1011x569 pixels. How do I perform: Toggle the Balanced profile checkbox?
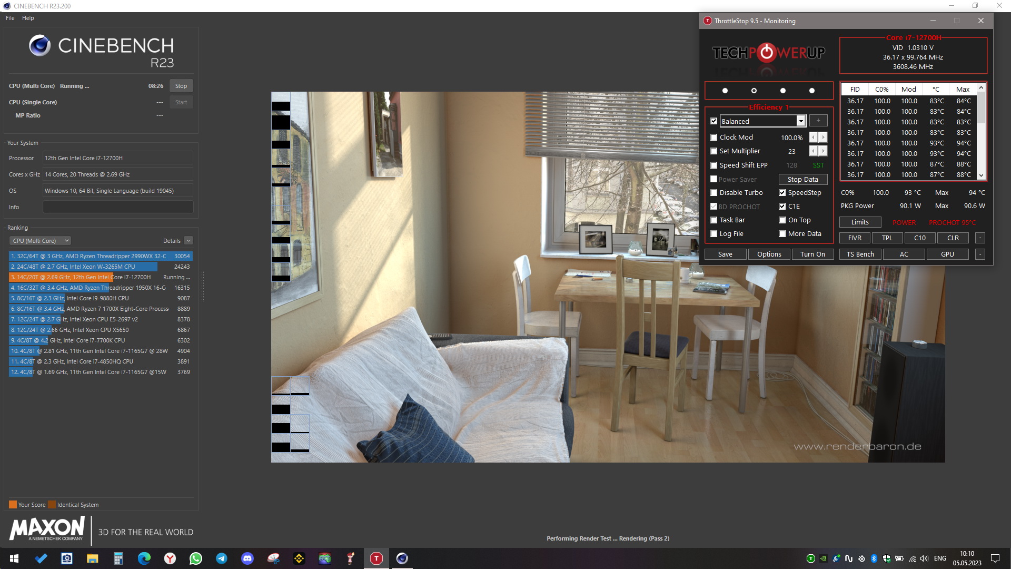coord(714,121)
